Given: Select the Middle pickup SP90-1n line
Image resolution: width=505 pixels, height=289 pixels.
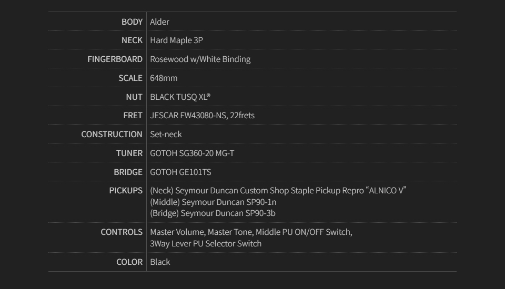Looking at the screenshot, I should [213, 202].
